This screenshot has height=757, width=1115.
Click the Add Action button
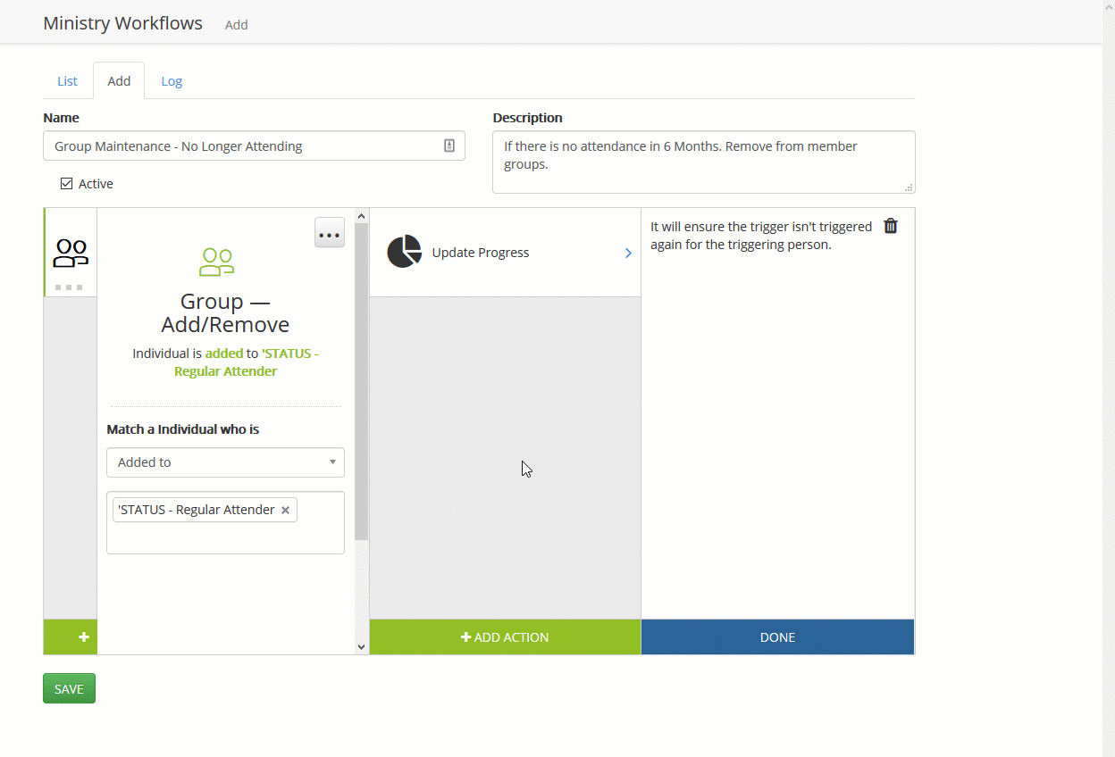[x=505, y=637]
